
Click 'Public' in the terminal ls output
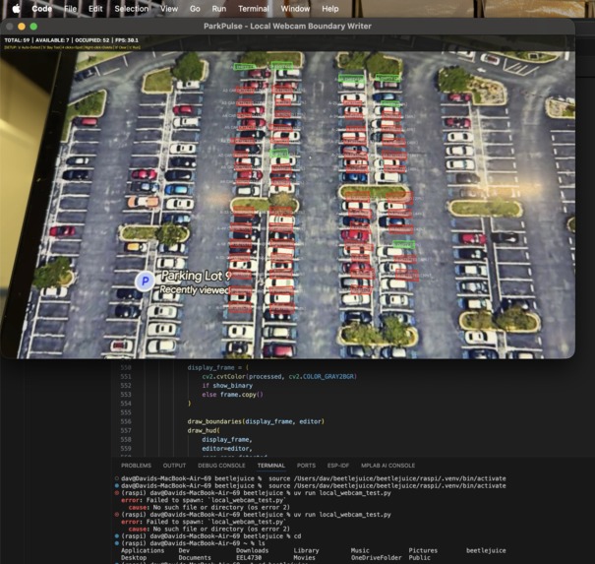419,558
